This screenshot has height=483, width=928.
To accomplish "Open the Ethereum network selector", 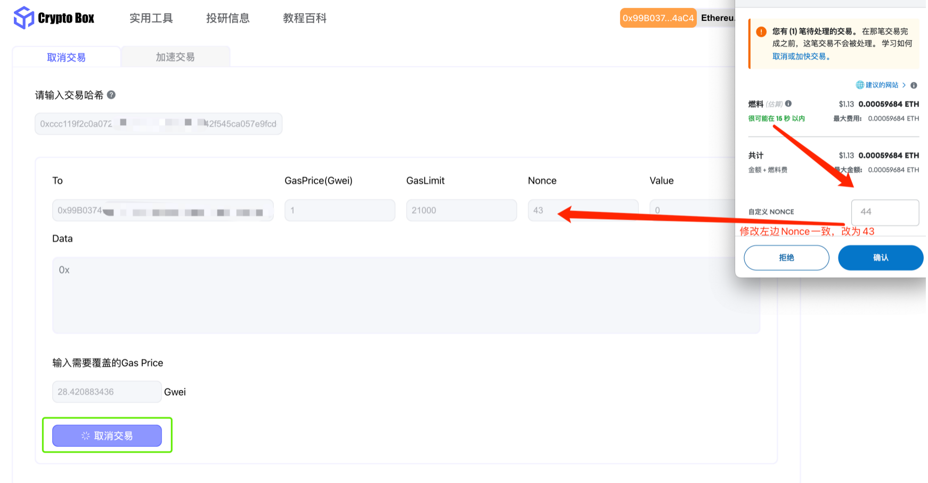I will [717, 18].
